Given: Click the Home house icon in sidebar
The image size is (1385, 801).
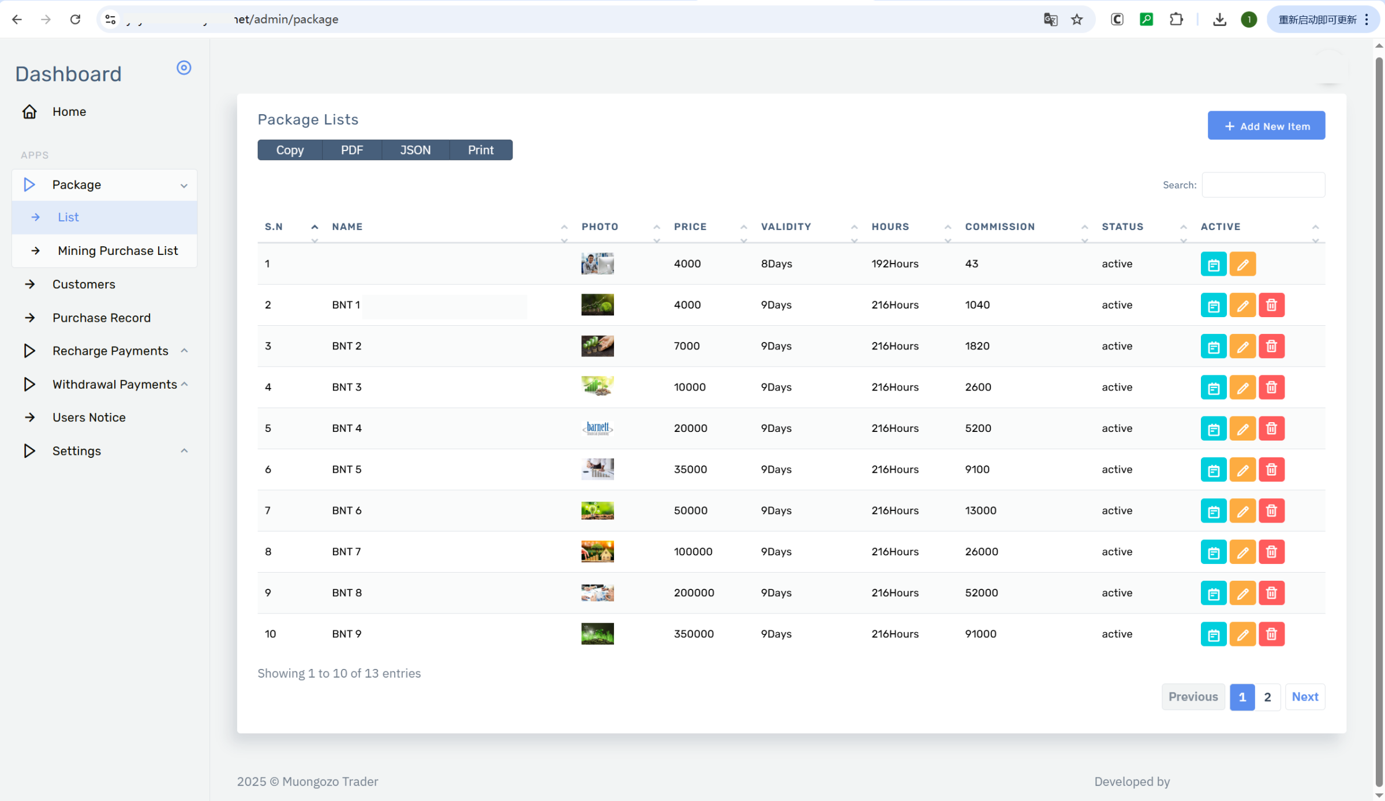Looking at the screenshot, I should (x=29, y=111).
